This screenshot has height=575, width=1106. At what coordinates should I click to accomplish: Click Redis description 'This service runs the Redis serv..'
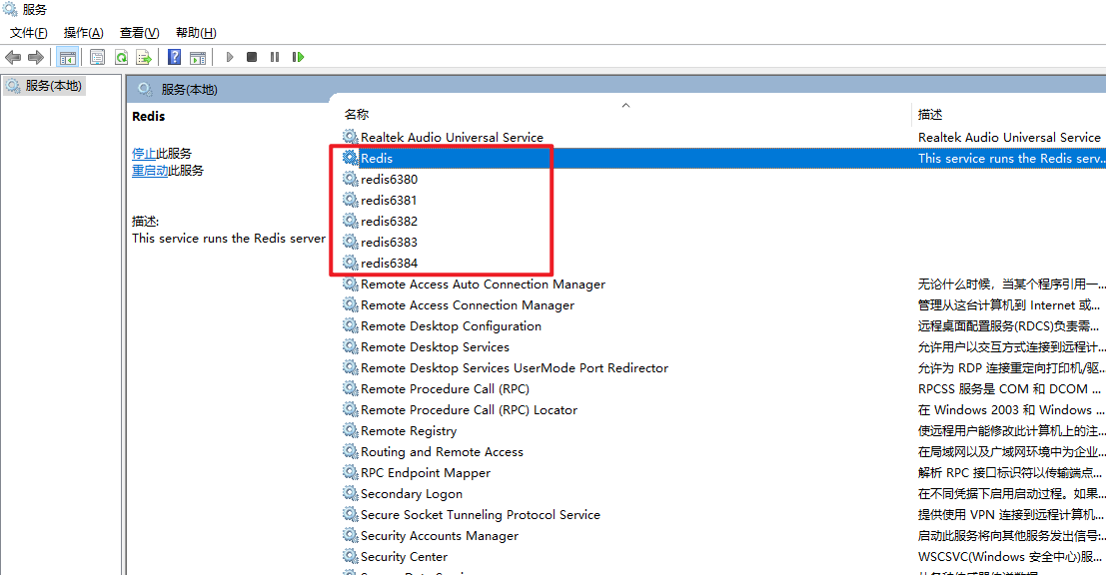(x=1011, y=159)
